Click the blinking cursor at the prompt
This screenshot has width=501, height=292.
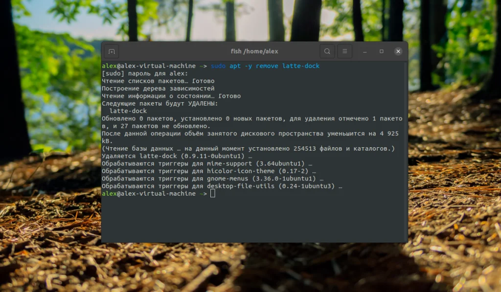tap(212, 194)
